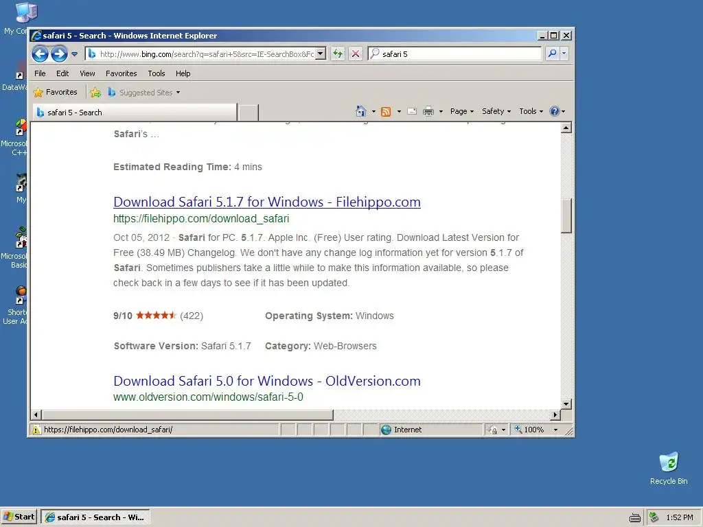Screen dimensions: 703x527
Task: Run search with the magnifier button
Action: pos(552,54)
